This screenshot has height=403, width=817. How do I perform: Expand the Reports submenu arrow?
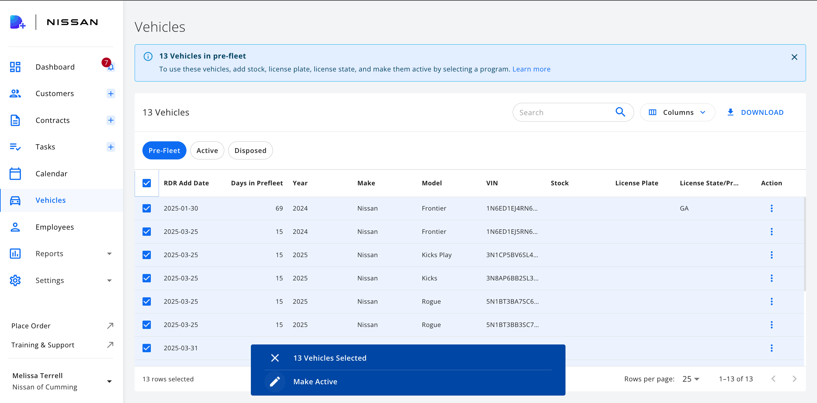(109, 254)
